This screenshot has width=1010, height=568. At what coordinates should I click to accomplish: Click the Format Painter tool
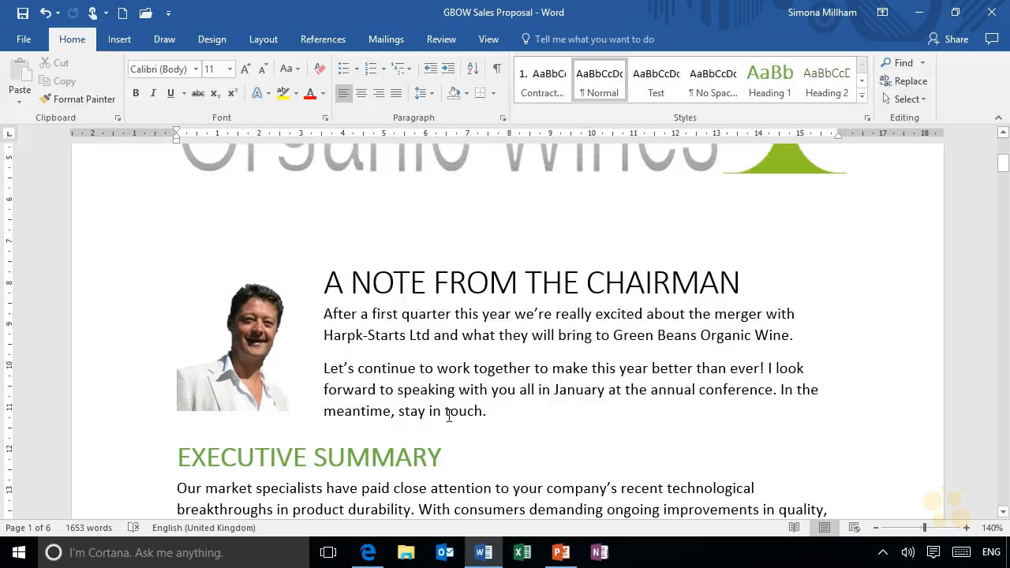point(77,99)
